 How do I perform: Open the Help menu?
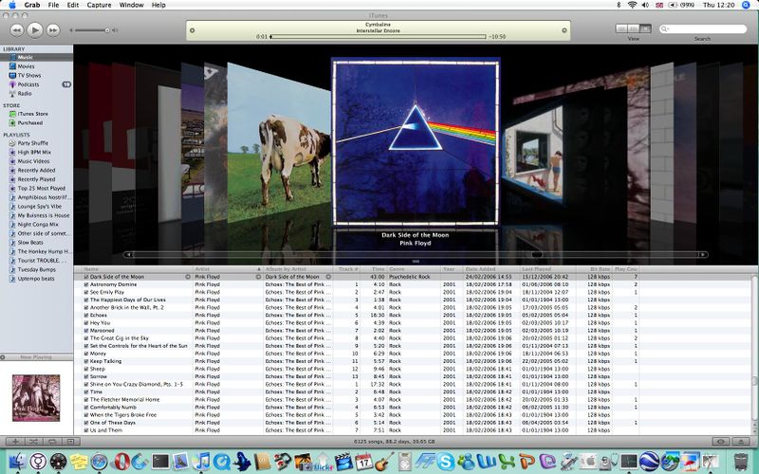(x=158, y=5)
